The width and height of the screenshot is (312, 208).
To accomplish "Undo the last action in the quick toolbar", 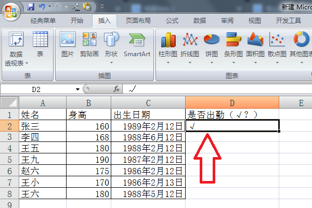I will coord(42,7).
